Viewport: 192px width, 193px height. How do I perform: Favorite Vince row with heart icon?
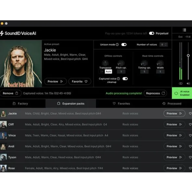[x=190, y=136]
